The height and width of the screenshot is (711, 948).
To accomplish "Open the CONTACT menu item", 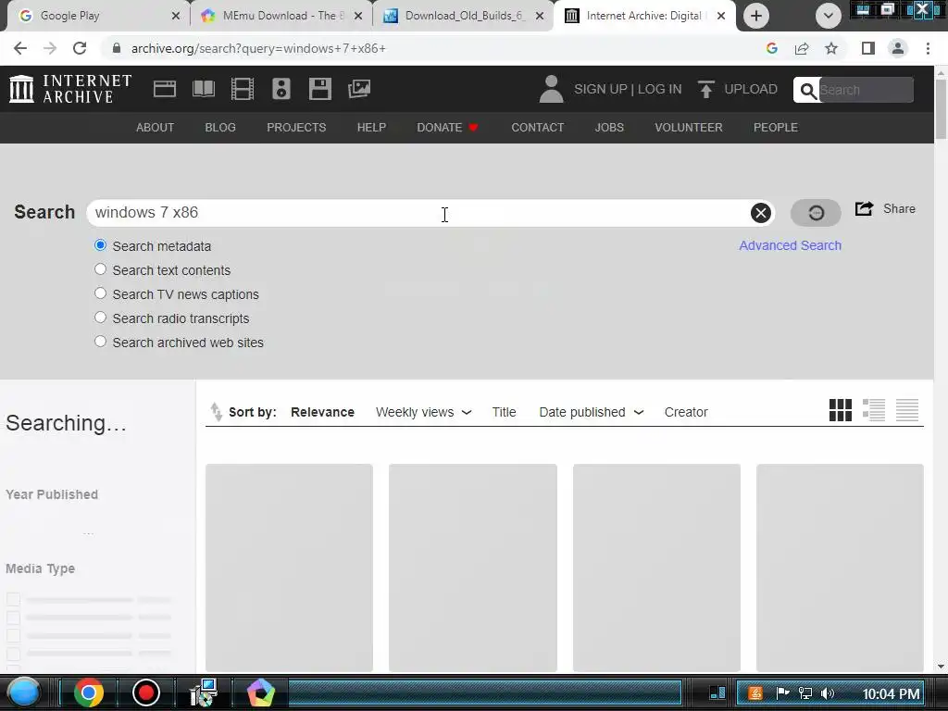I will (x=538, y=128).
